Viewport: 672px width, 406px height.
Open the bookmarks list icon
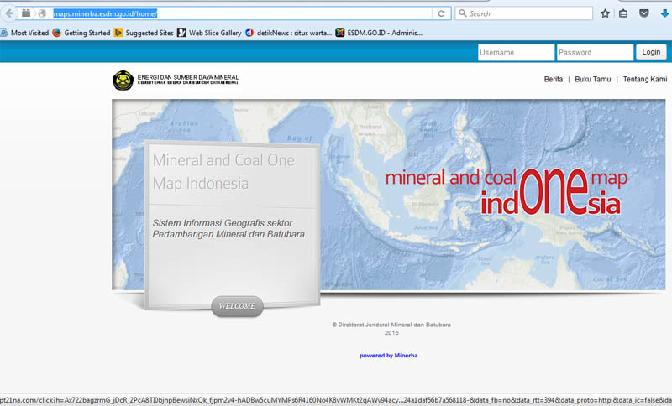(623, 13)
